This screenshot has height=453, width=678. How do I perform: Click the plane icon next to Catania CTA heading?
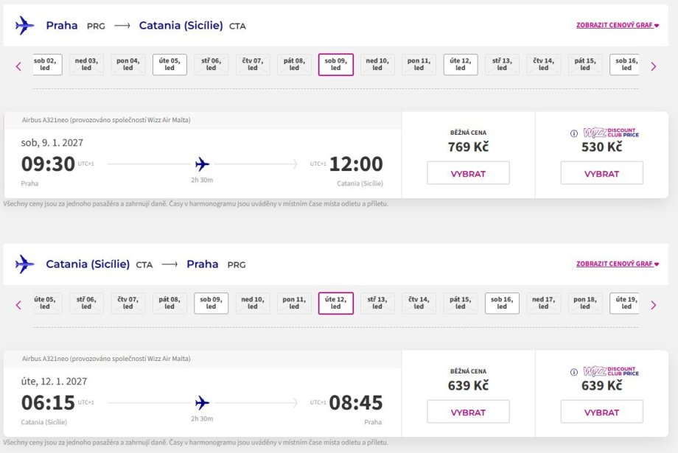pos(25,264)
